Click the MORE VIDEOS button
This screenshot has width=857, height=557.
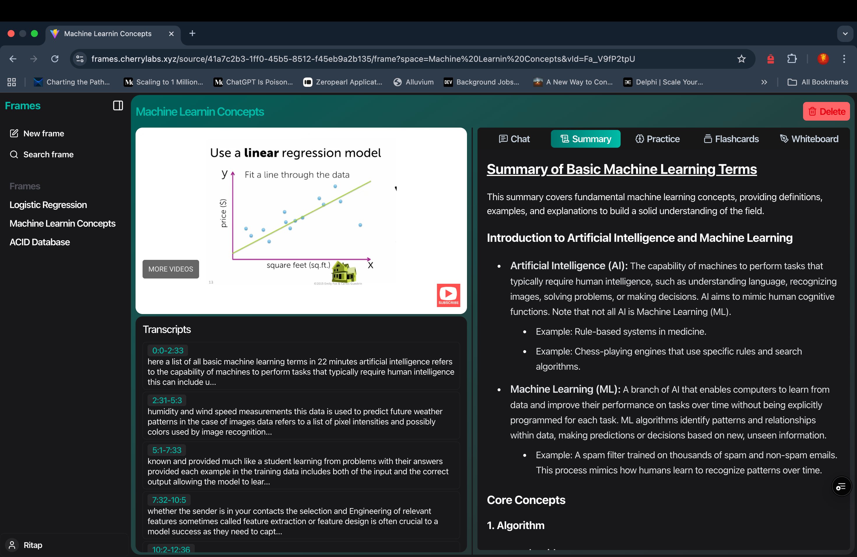[171, 269]
